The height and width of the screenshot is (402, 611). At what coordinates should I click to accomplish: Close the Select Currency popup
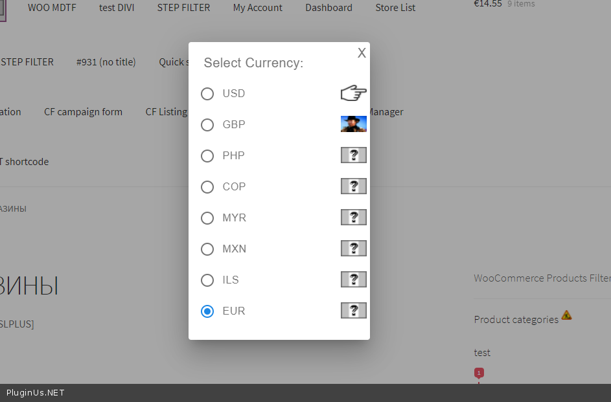362,53
